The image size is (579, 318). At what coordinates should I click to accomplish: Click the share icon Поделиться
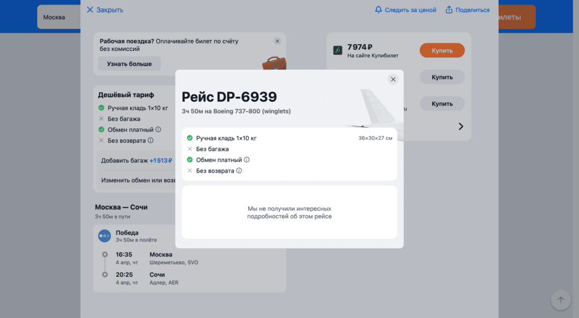click(449, 10)
